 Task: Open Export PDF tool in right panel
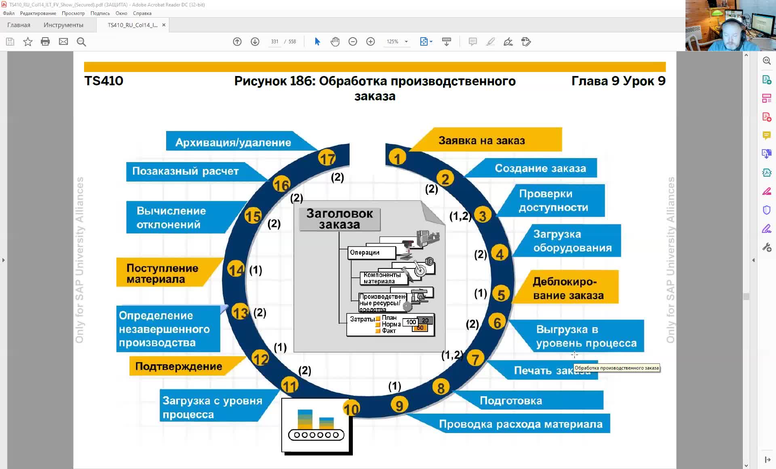tap(767, 80)
